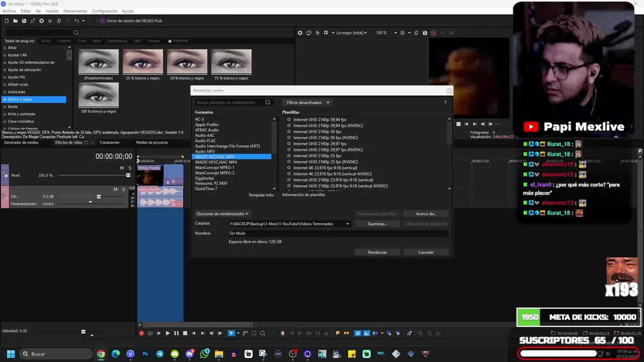
Task: Toggle Solo on video track 1
Action: point(130,168)
